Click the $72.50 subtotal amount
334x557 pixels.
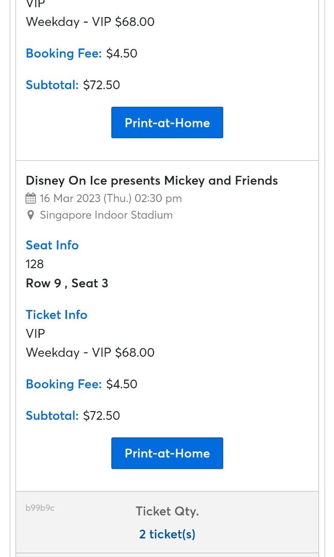(101, 415)
